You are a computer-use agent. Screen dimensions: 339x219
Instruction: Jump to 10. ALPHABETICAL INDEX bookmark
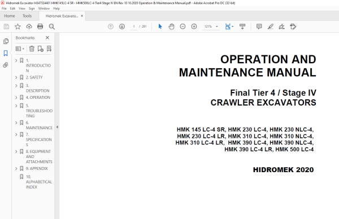pyautogui.click(x=39, y=182)
